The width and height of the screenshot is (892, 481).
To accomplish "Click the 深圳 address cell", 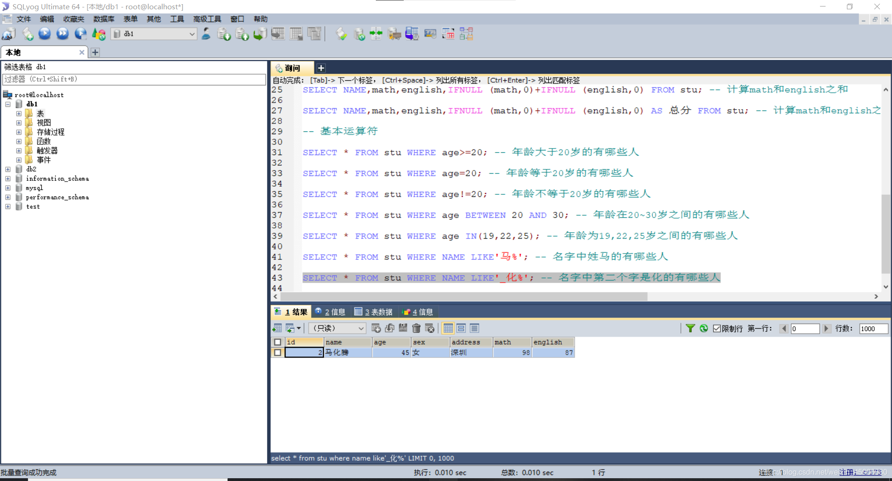I will tap(472, 353).
